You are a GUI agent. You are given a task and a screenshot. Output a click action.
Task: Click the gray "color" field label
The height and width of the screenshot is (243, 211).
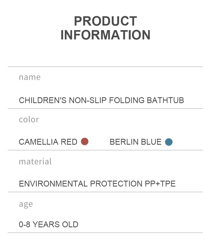(x=29, y=119)
